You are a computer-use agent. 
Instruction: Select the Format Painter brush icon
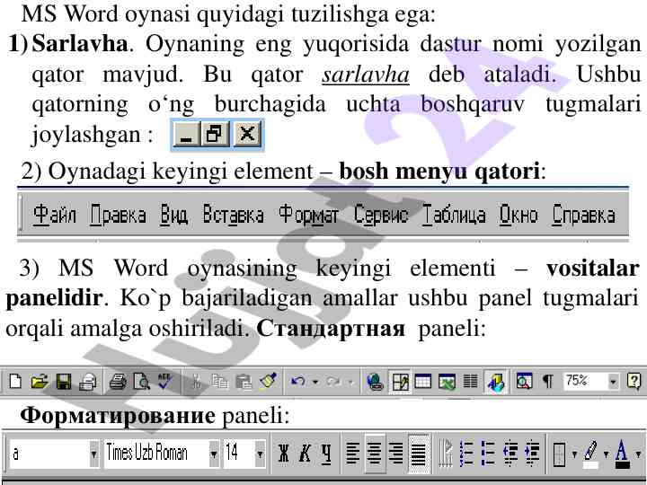(268, 382)
